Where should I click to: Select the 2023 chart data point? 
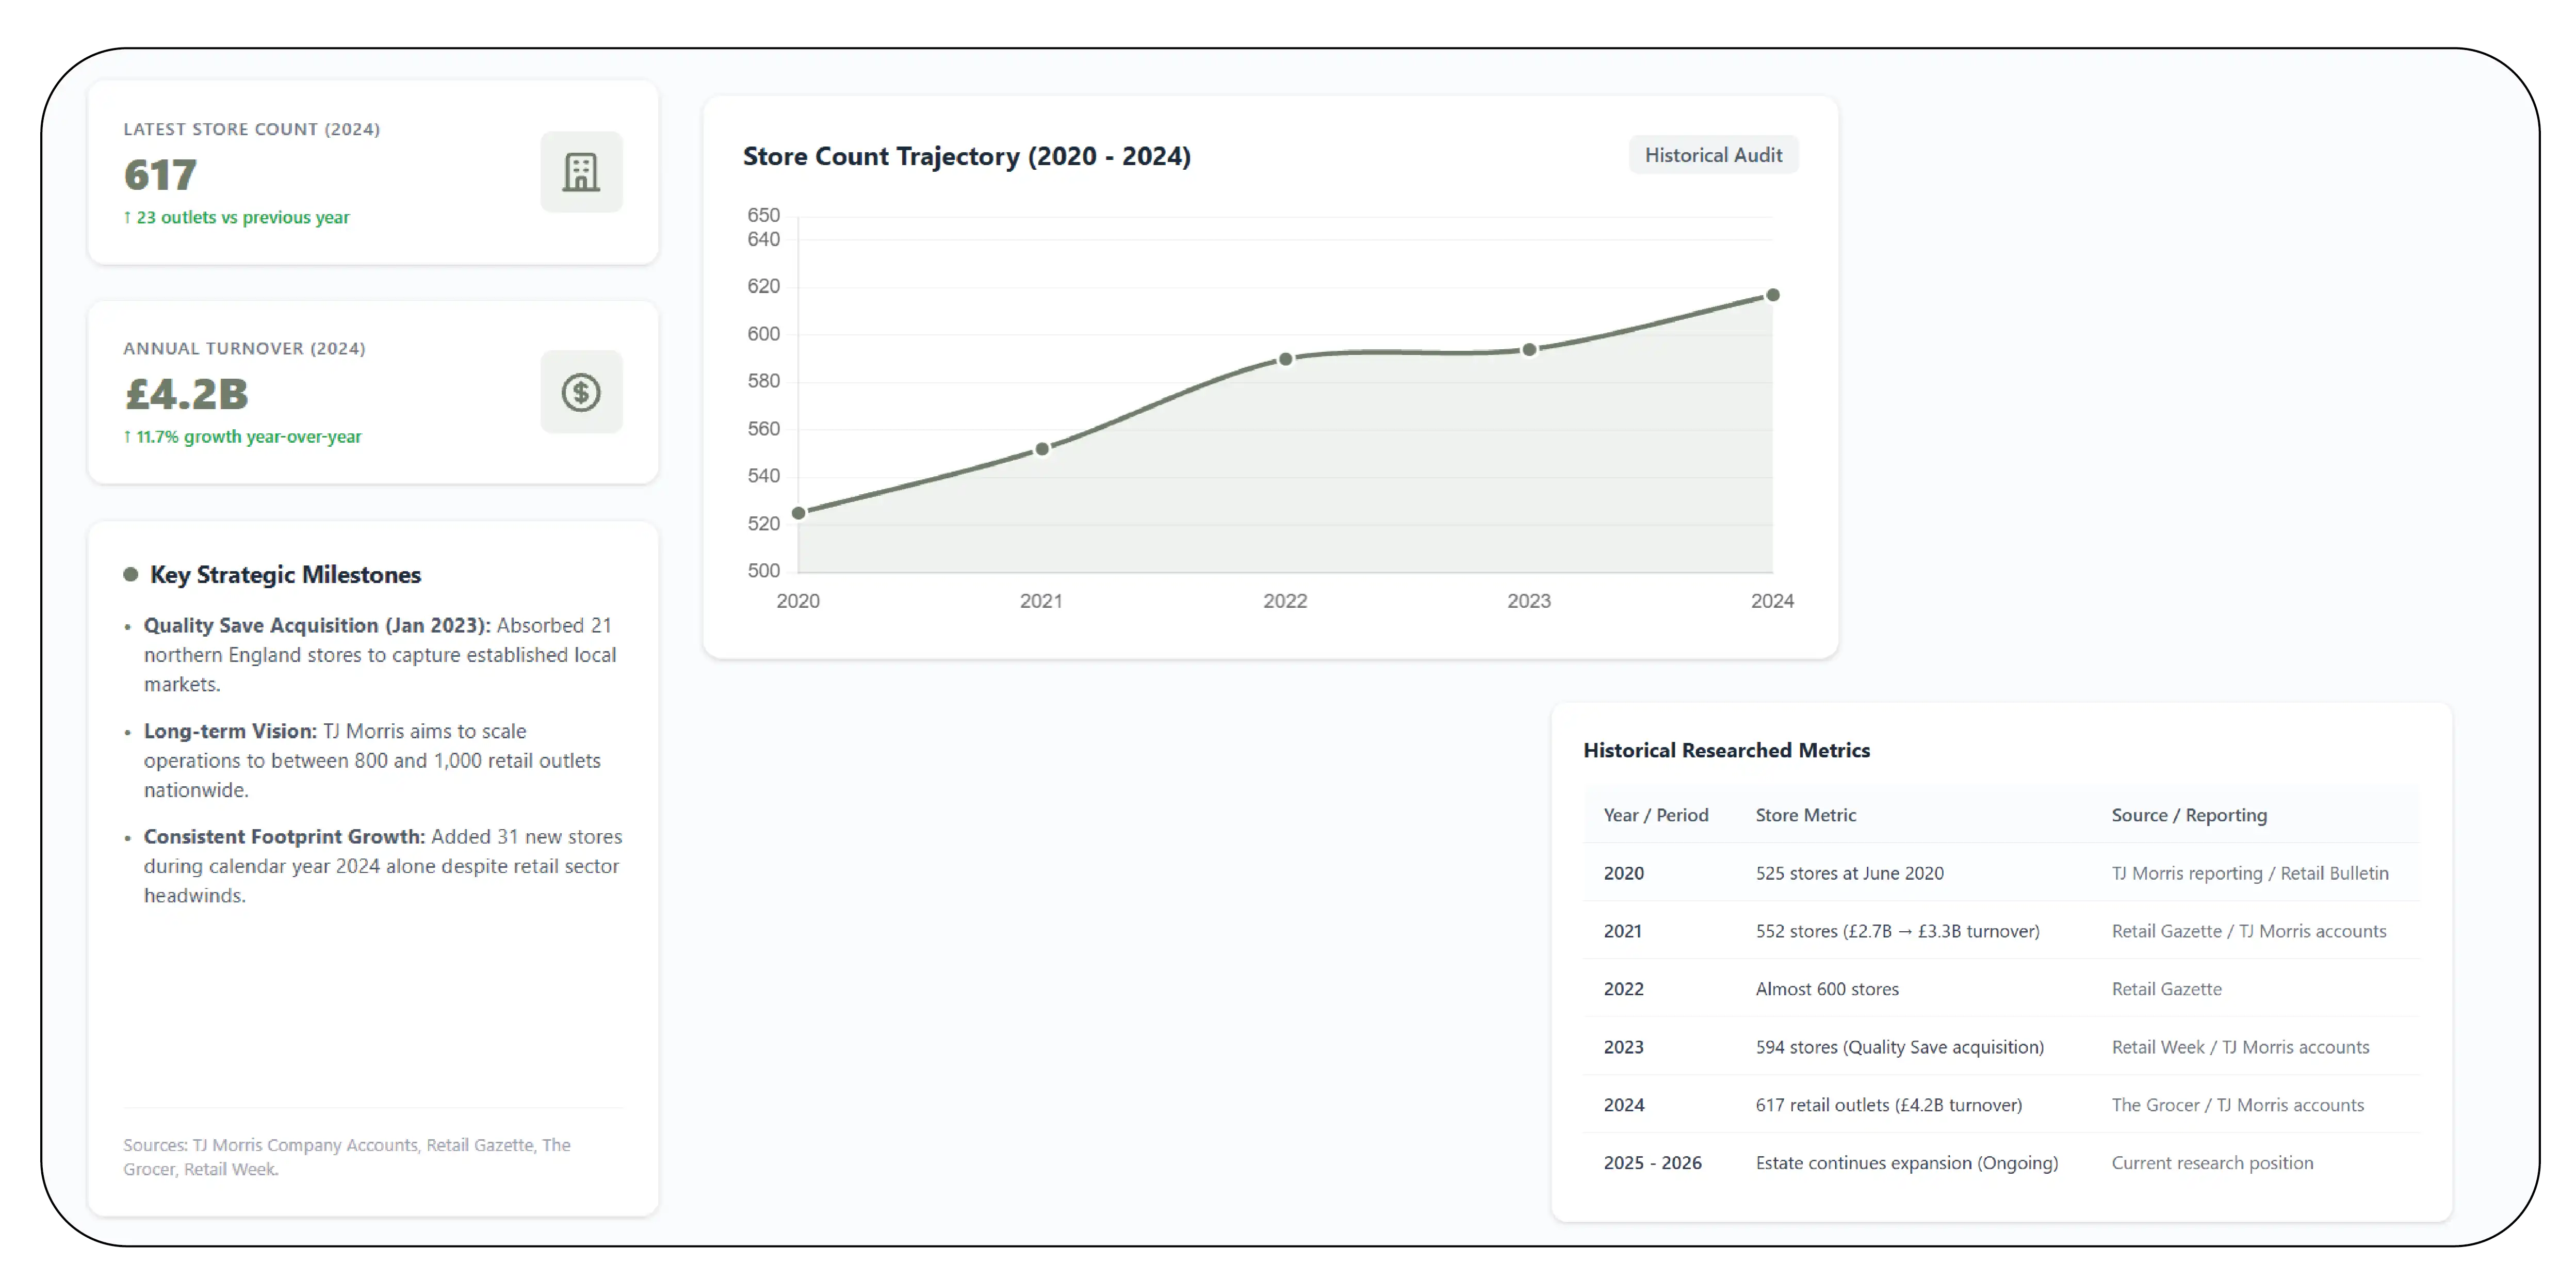pos(1529,350)
